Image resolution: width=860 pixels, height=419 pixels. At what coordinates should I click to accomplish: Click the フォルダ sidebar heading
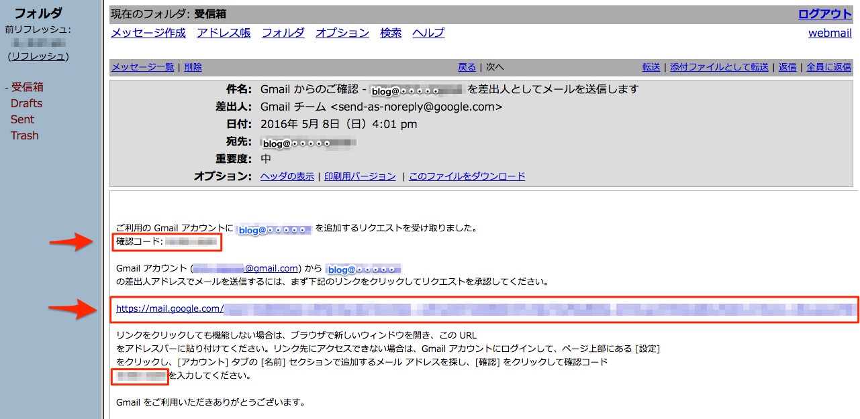(x=38, y=13)
